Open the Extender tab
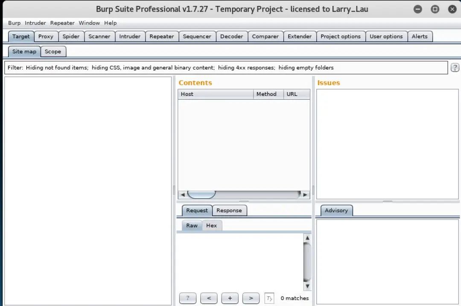This screenshot has height=306, width=461. (x=300, y=36)
